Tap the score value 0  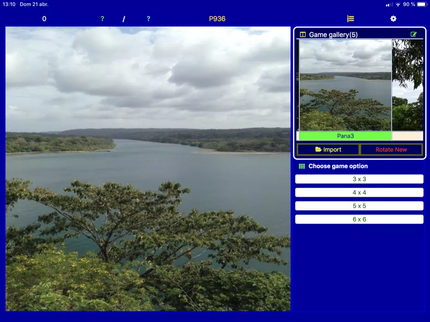pyautogui.click(x=44, y=19)
